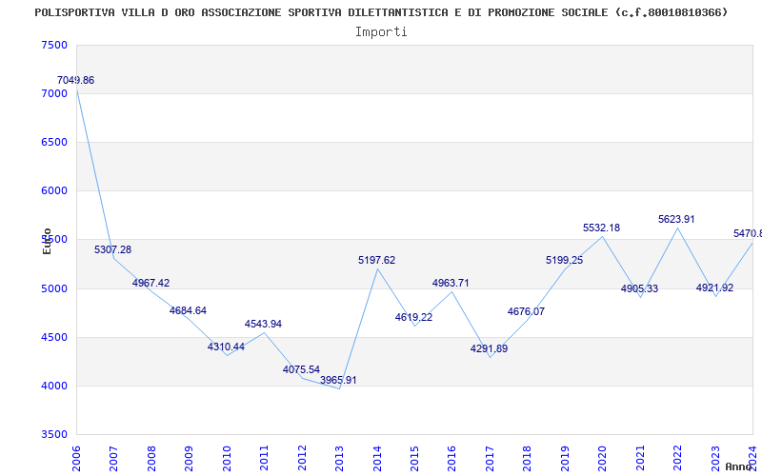Select the 5307.28 data point label

click(112, 250)
